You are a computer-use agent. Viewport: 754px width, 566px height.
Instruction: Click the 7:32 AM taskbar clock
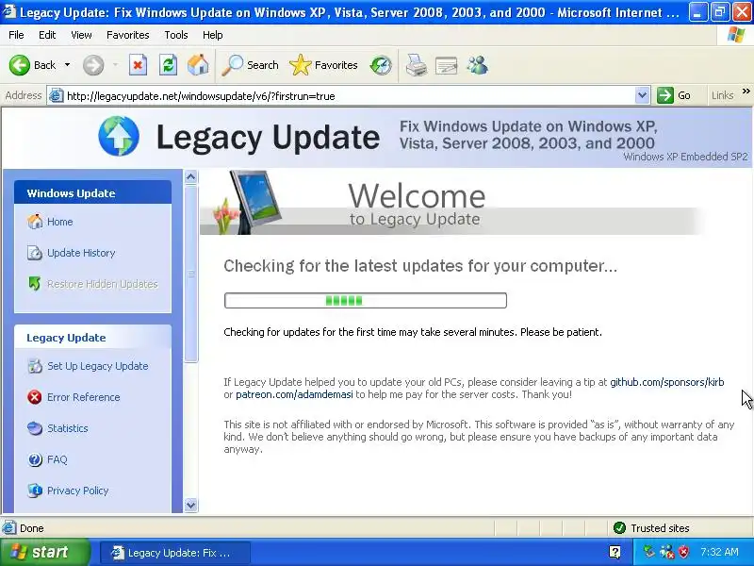pyautogui.click(x=719, y=552)
